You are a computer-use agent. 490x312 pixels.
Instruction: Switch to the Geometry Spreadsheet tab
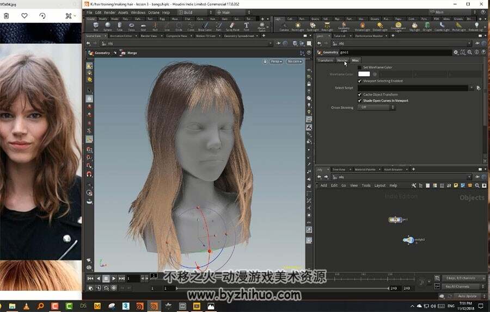(239, 36)
